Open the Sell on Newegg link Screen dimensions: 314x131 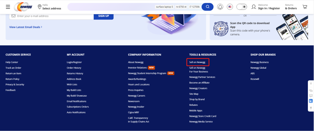pos(197,62)
